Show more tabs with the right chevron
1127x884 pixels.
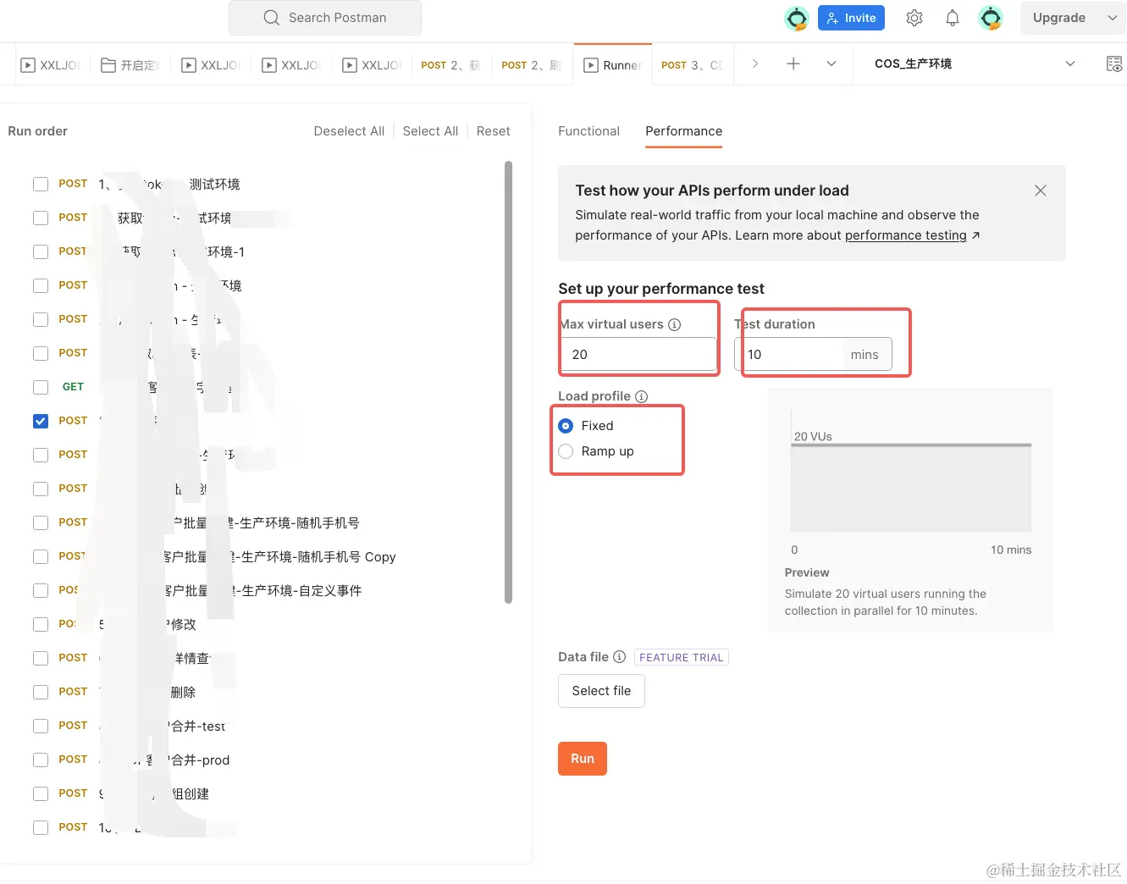(x=755, y=64)
